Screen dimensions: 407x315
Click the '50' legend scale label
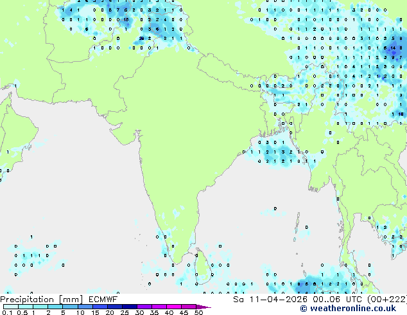click(198, 312)
